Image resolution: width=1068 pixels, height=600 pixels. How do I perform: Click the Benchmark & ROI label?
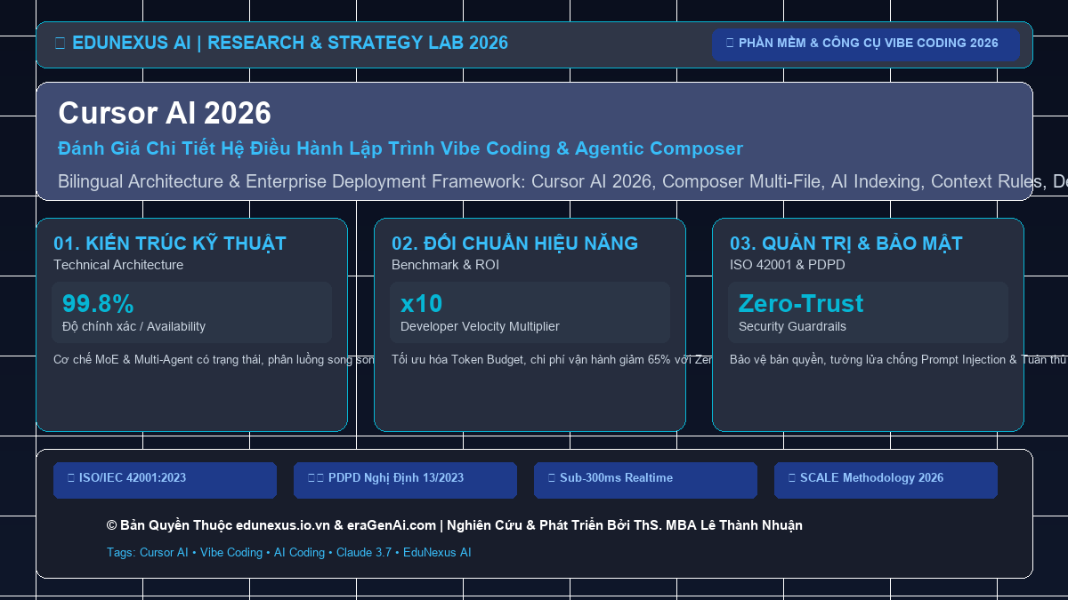tap(445, 265)
